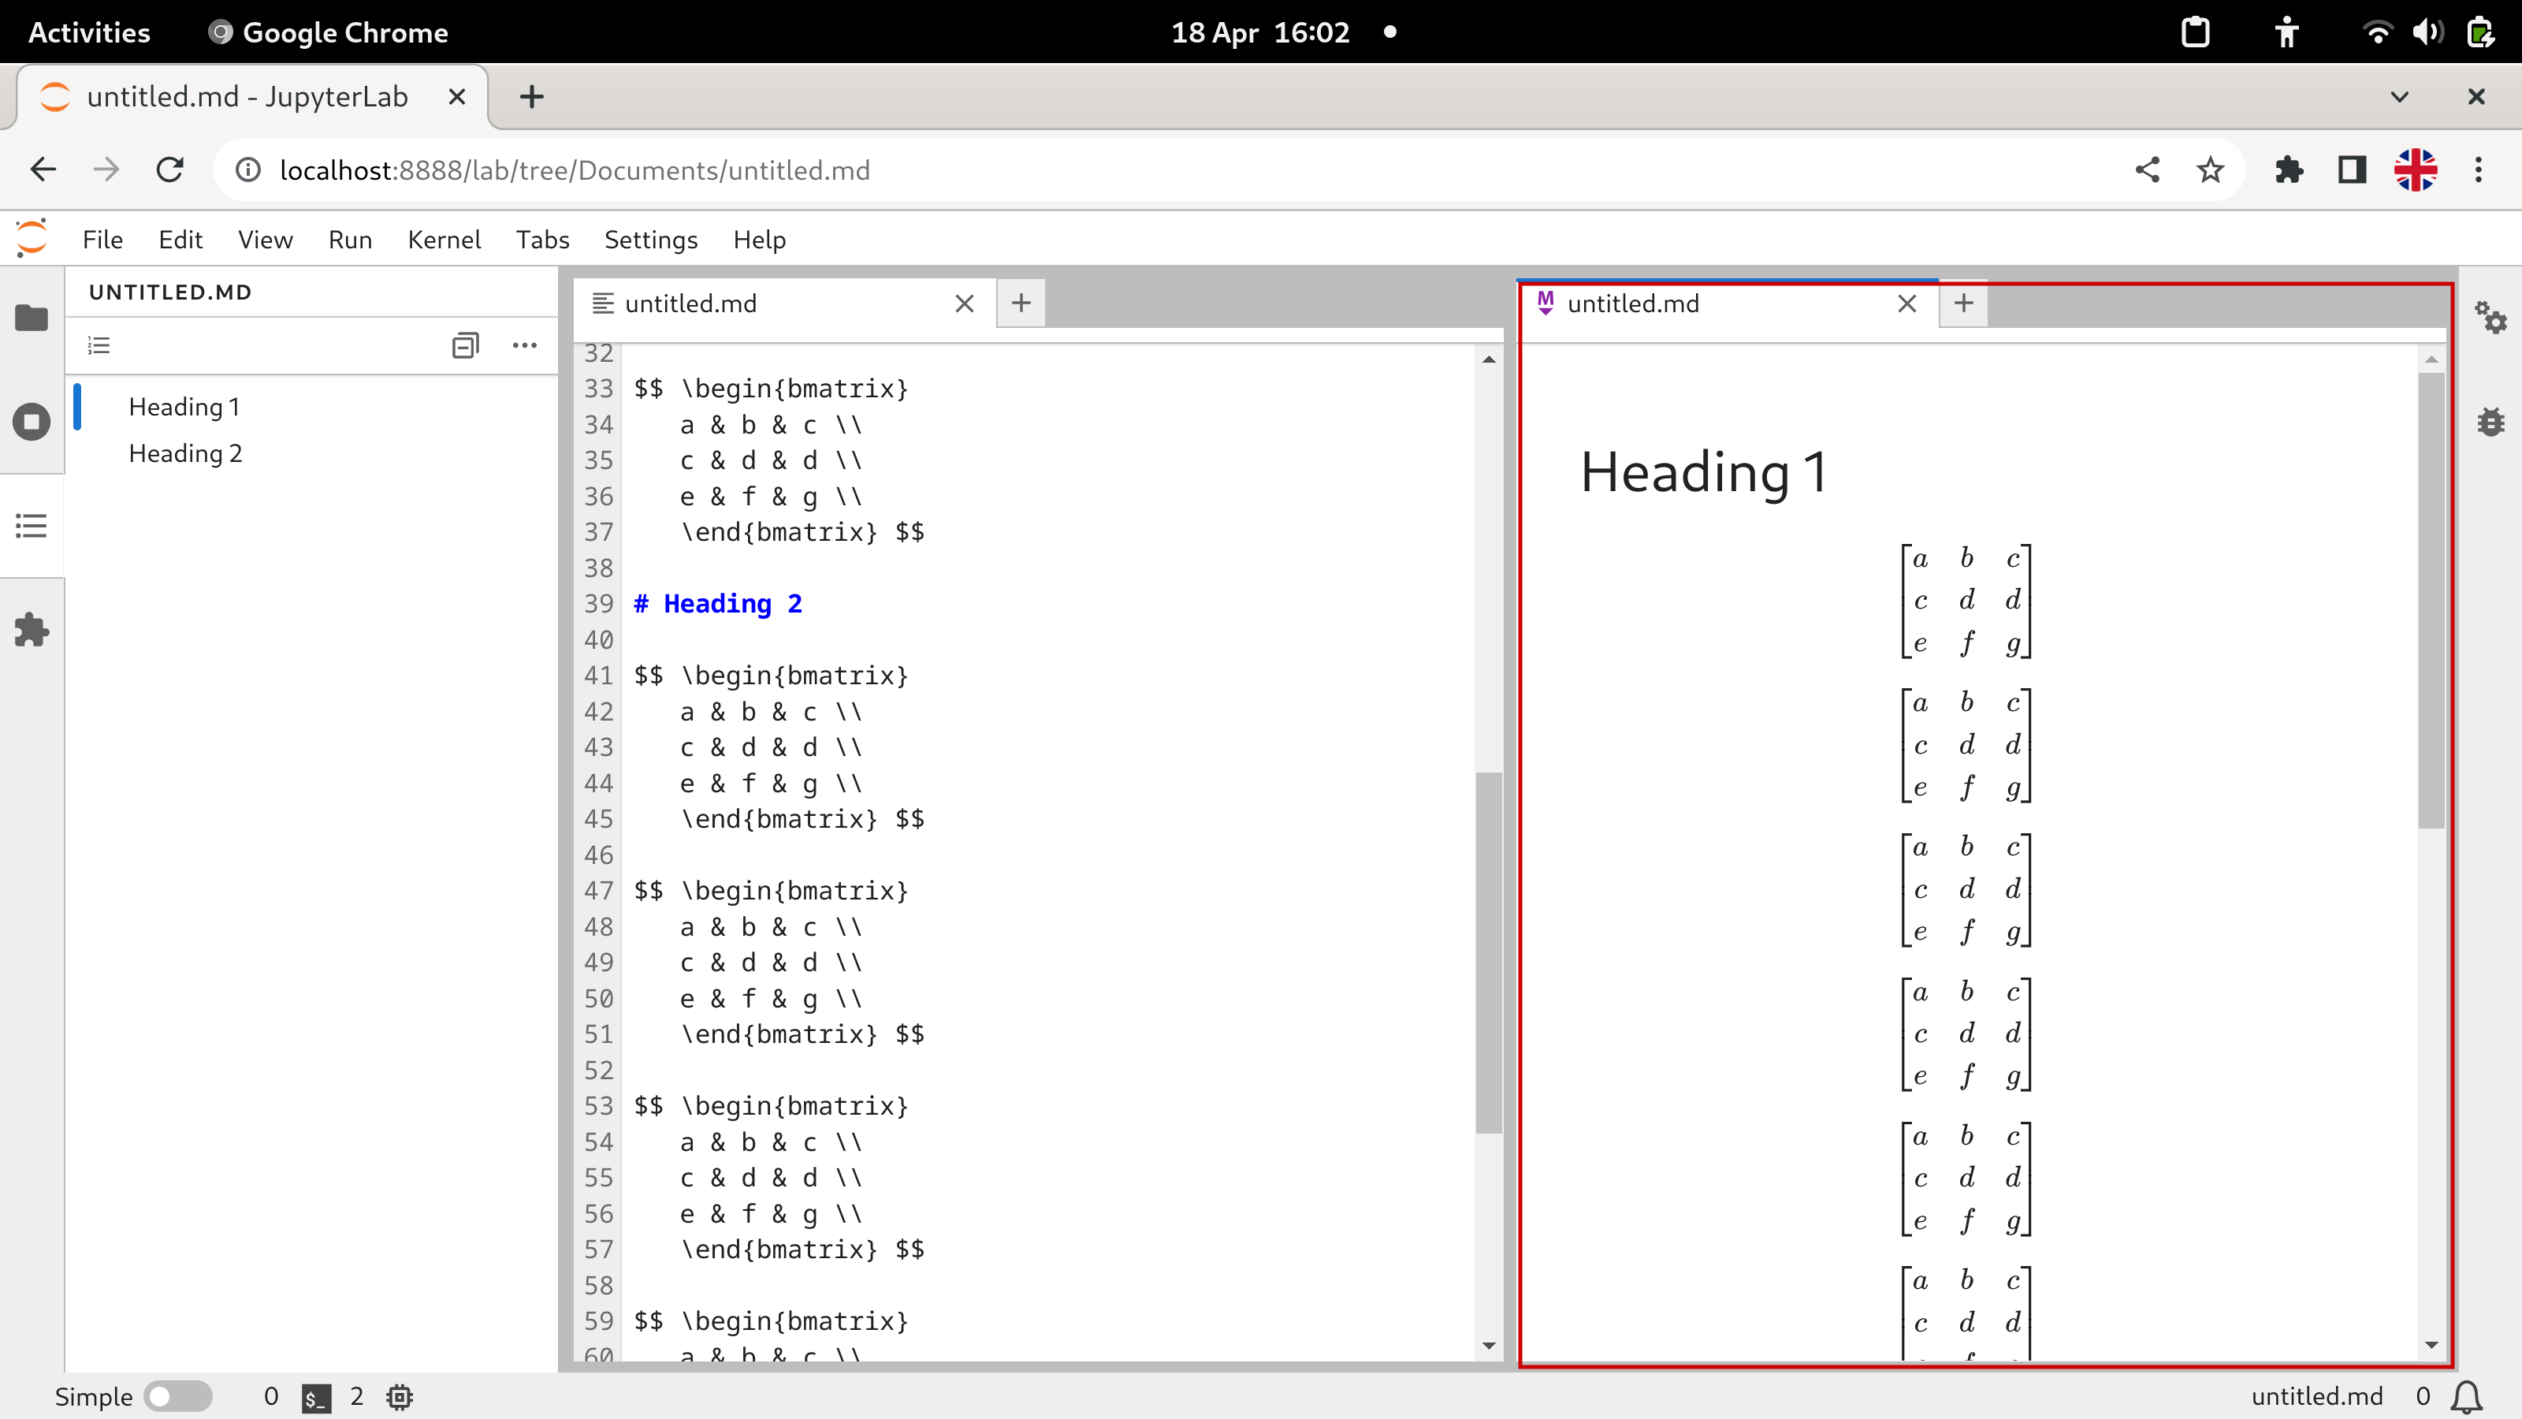Open Chrome three-dot menu
Viewport: 2522px width, 1419px height.
coord(2478,170)
